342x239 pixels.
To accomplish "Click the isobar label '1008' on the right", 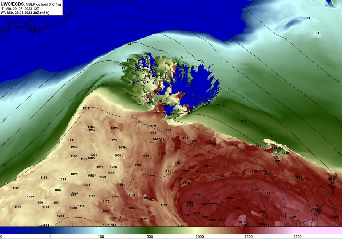I will pos(337,119).
